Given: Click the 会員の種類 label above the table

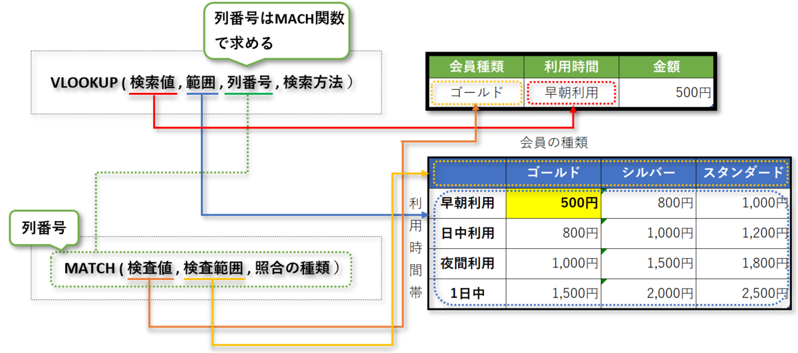Looking at the screenshot, I should pyautogui.click(x=553, y=142).
